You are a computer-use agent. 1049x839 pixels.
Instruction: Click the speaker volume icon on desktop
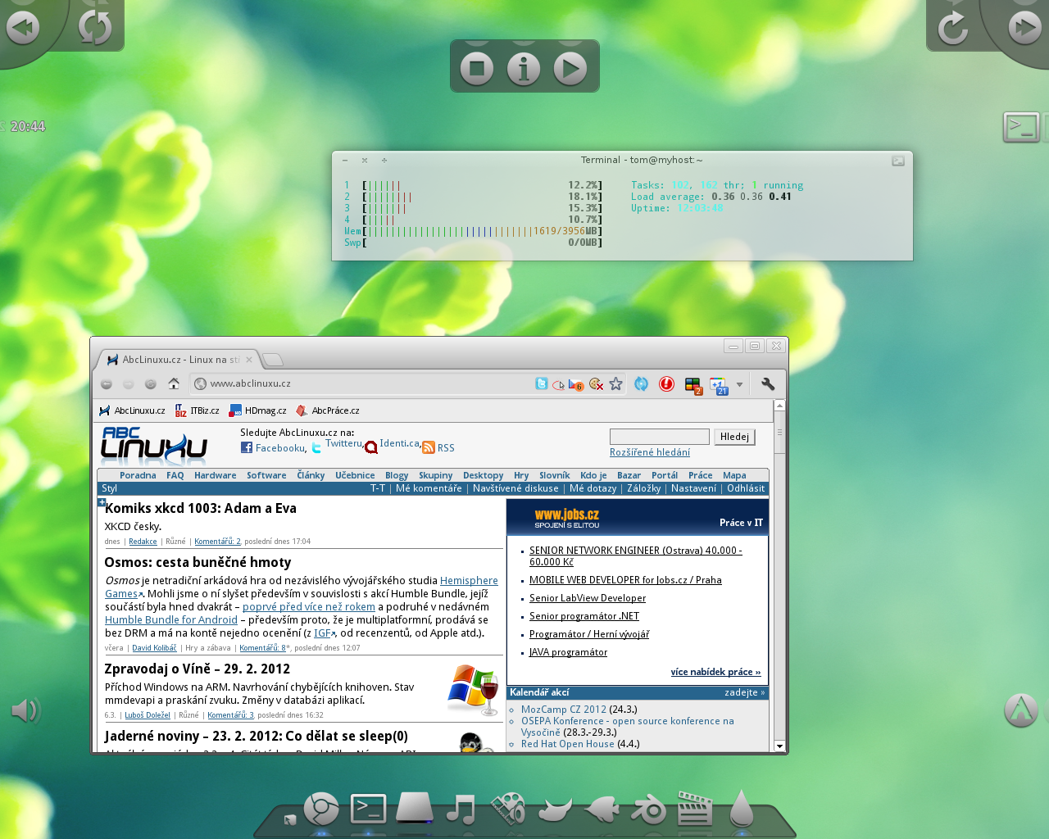pos(25,710)
